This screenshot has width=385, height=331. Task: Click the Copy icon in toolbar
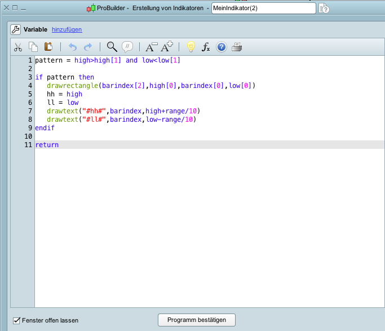pyautogui.click(x=33, y=47)
